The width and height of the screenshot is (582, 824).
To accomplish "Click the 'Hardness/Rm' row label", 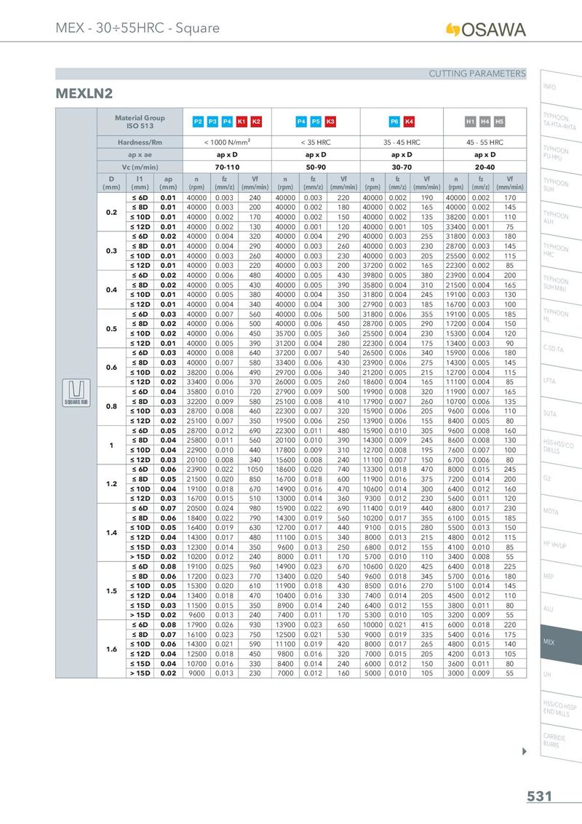I will 140,142.
